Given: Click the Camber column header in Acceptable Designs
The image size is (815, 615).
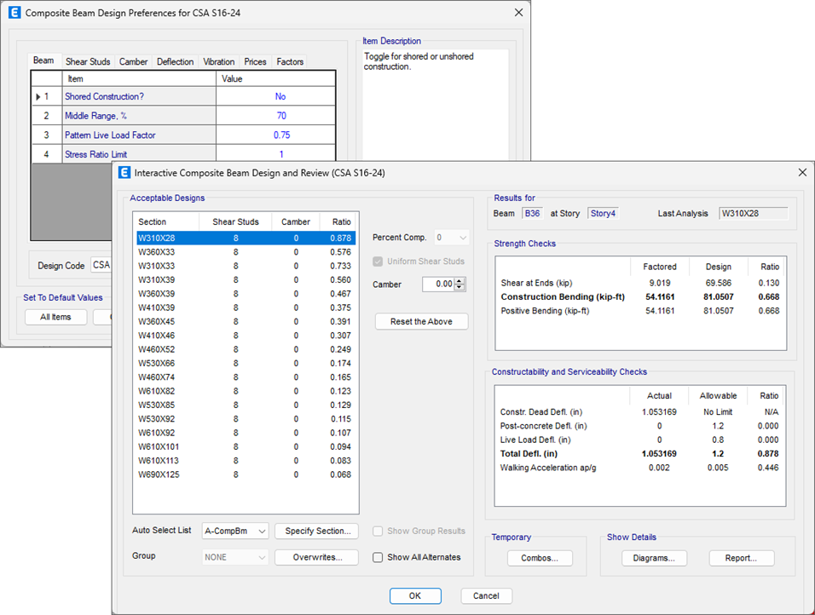Looking at the screenshot, I should click(x=296, y=221).
